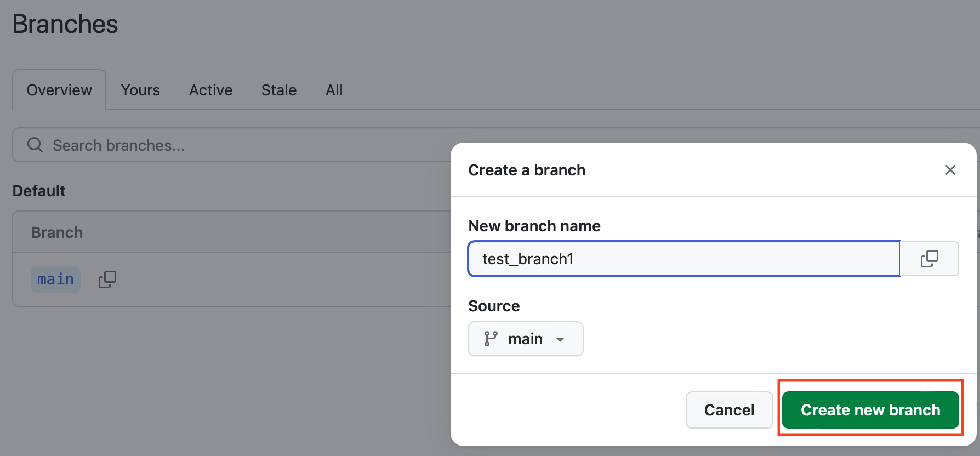Select the Stale branches tab
The width and height of the screenshot is (980, 456).
coord(278,90)
